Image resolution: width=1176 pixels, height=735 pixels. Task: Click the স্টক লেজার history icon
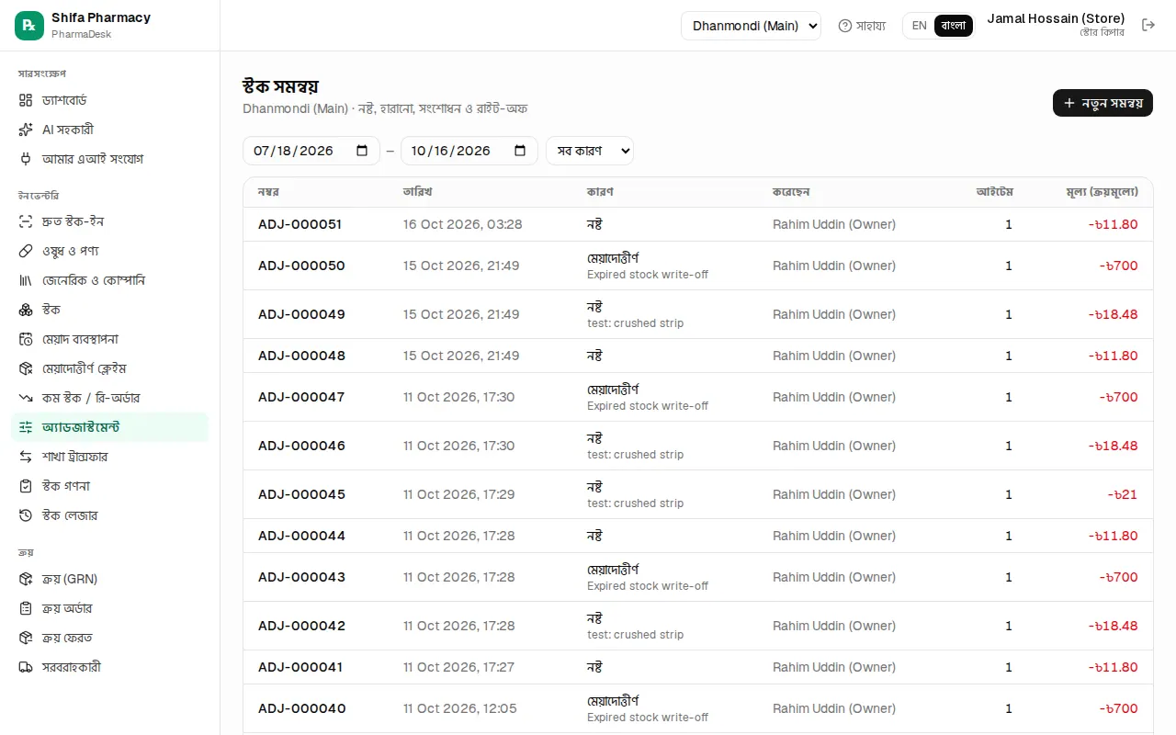coord(26,515)
